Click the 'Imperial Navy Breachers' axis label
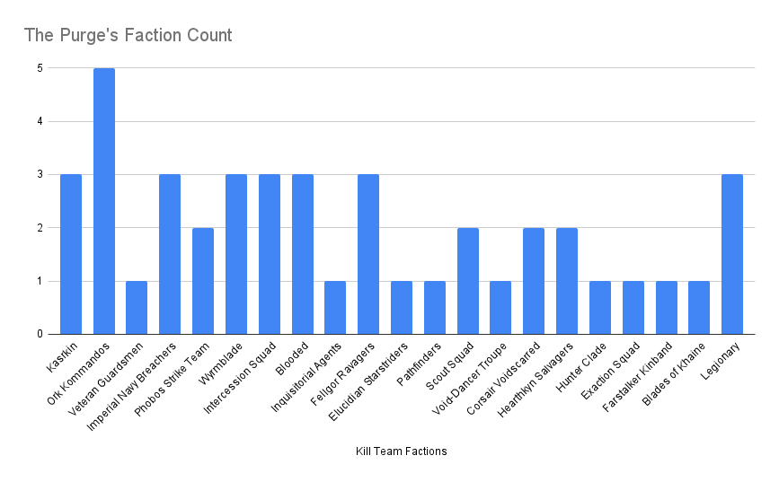Image resolution: width=779 pixels, height=482 pixels. 134,377
